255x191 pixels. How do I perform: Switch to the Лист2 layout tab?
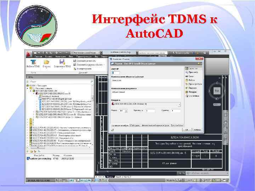[x=126, y=177]
